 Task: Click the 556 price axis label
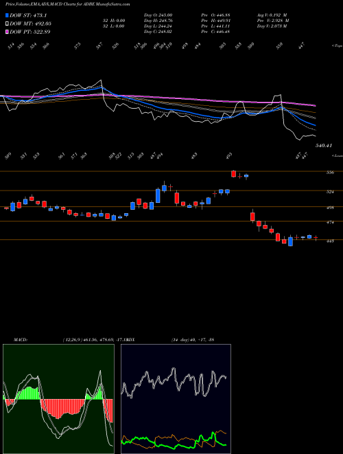click(x=330, y=173)
